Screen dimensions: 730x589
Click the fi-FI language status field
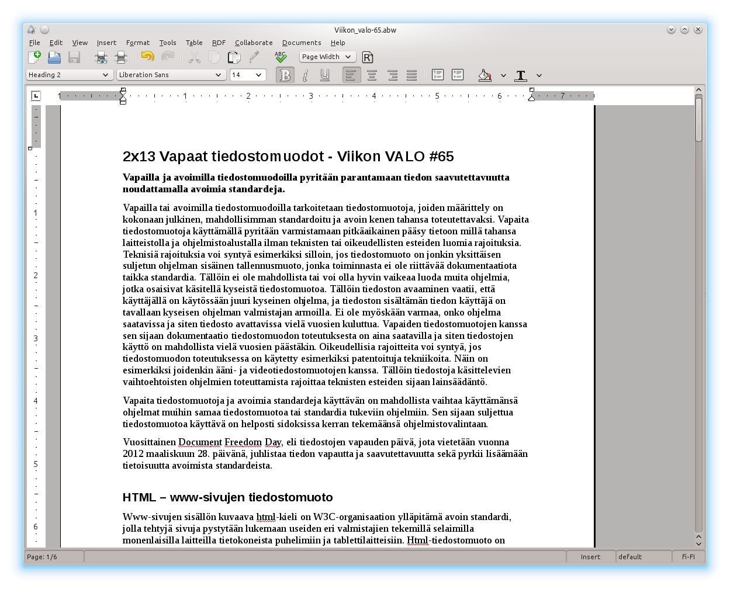pyautogui.click(x=688, y=557)
